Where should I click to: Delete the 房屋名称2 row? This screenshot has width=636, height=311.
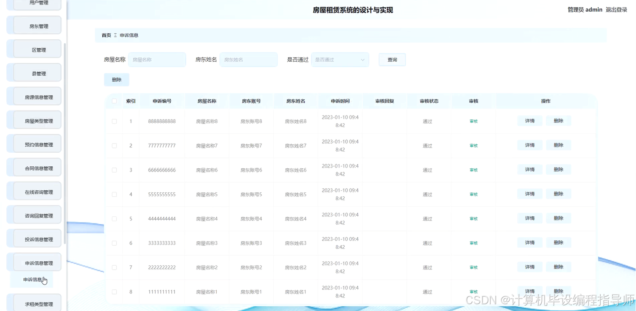tap(558, 267)
